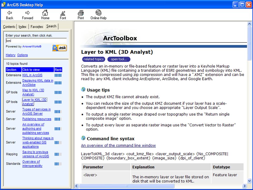
Task: Click the 'Layer to KML (3D Analyst)' heading
Action: [117, 52]
